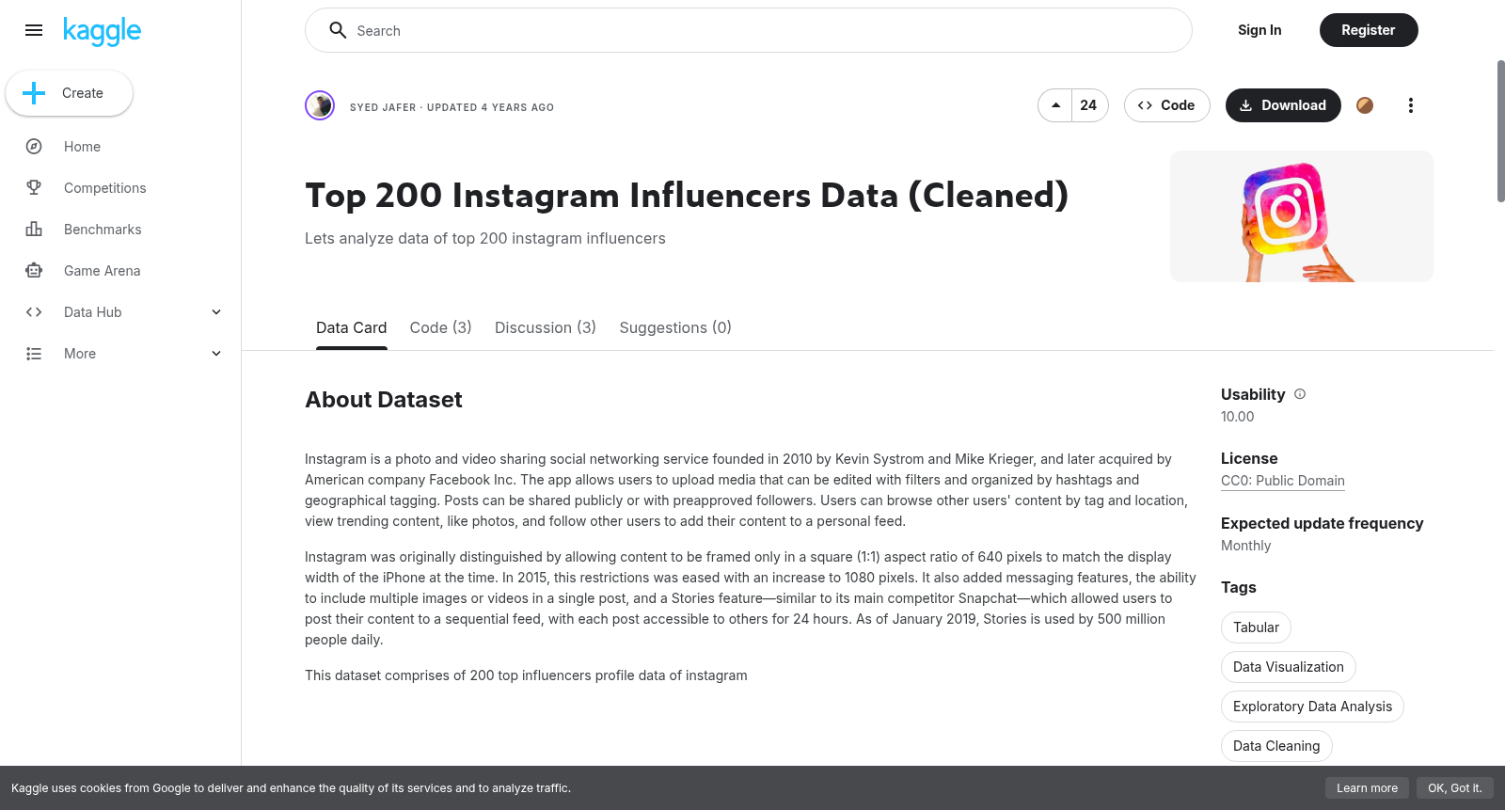
Task: Open Competitions via the trophy icon
Action: point(34,188)
